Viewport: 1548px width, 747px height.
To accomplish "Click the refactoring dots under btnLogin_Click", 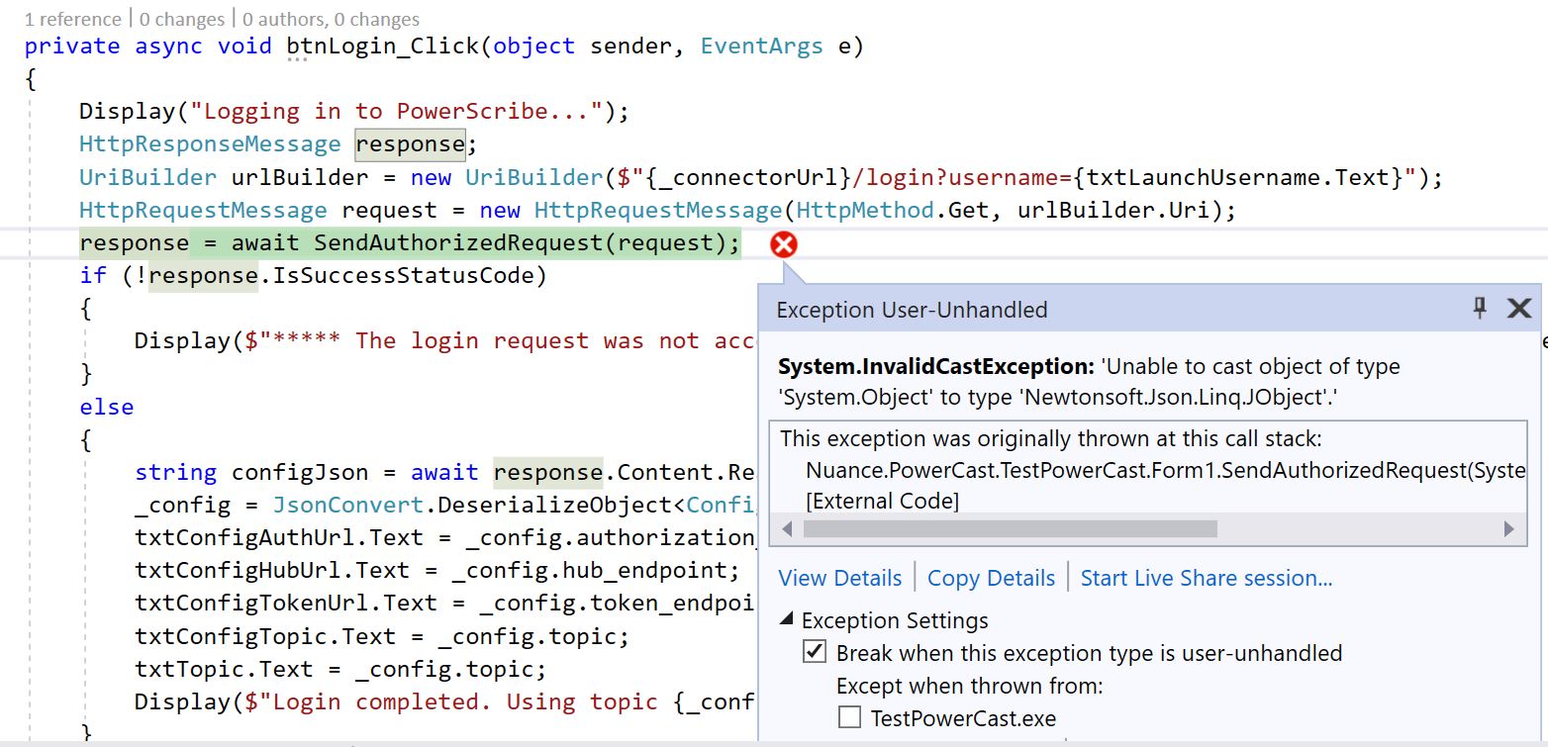I will pos(298,59).
